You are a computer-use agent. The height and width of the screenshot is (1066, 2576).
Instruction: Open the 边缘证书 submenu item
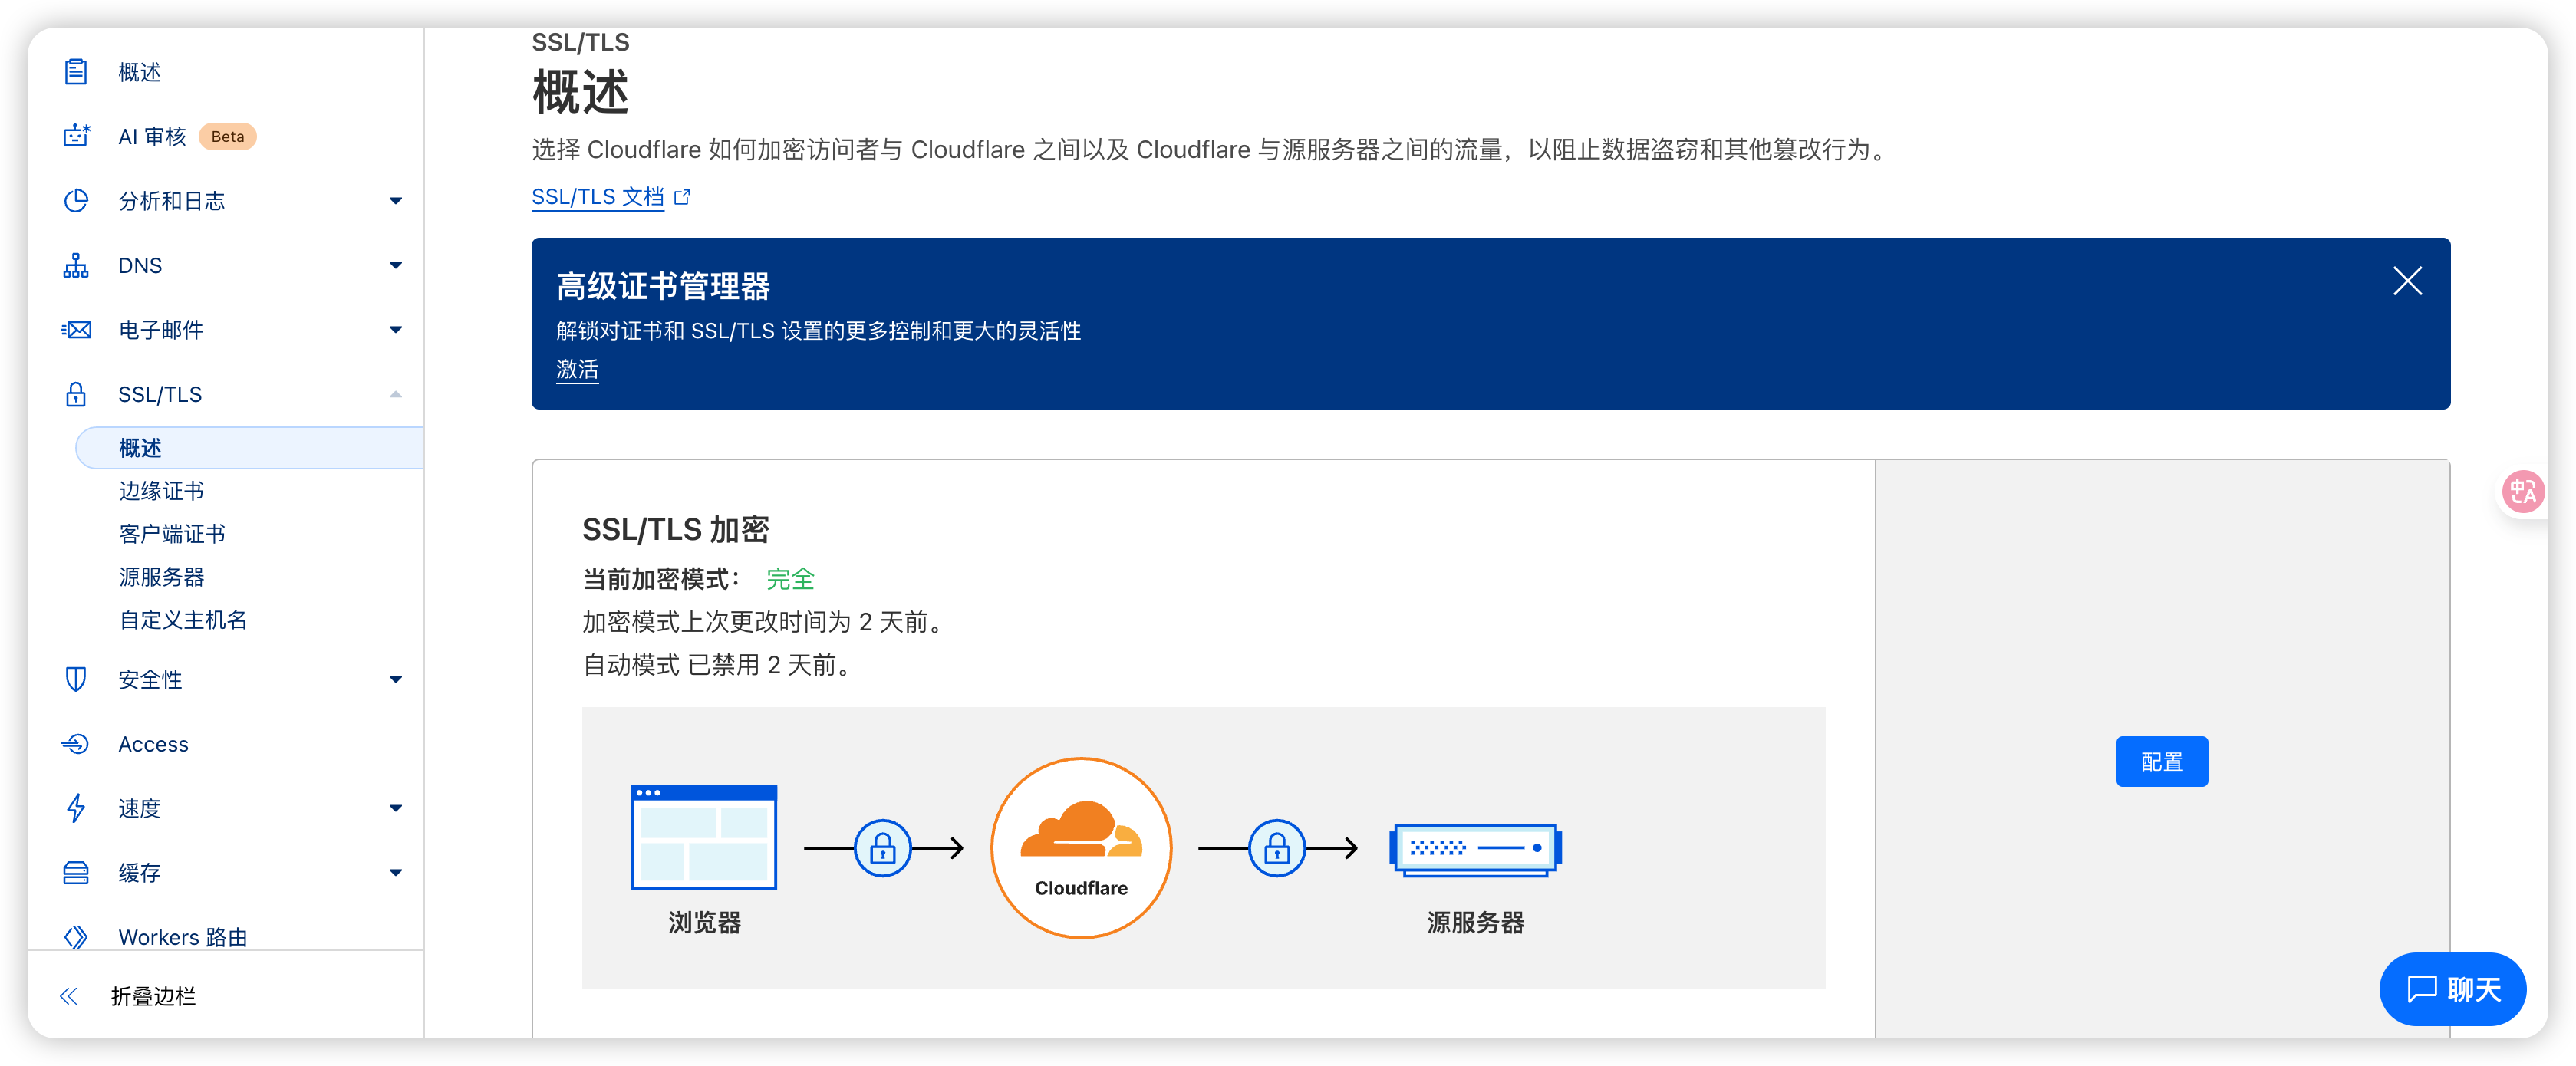tap(161, 491)
